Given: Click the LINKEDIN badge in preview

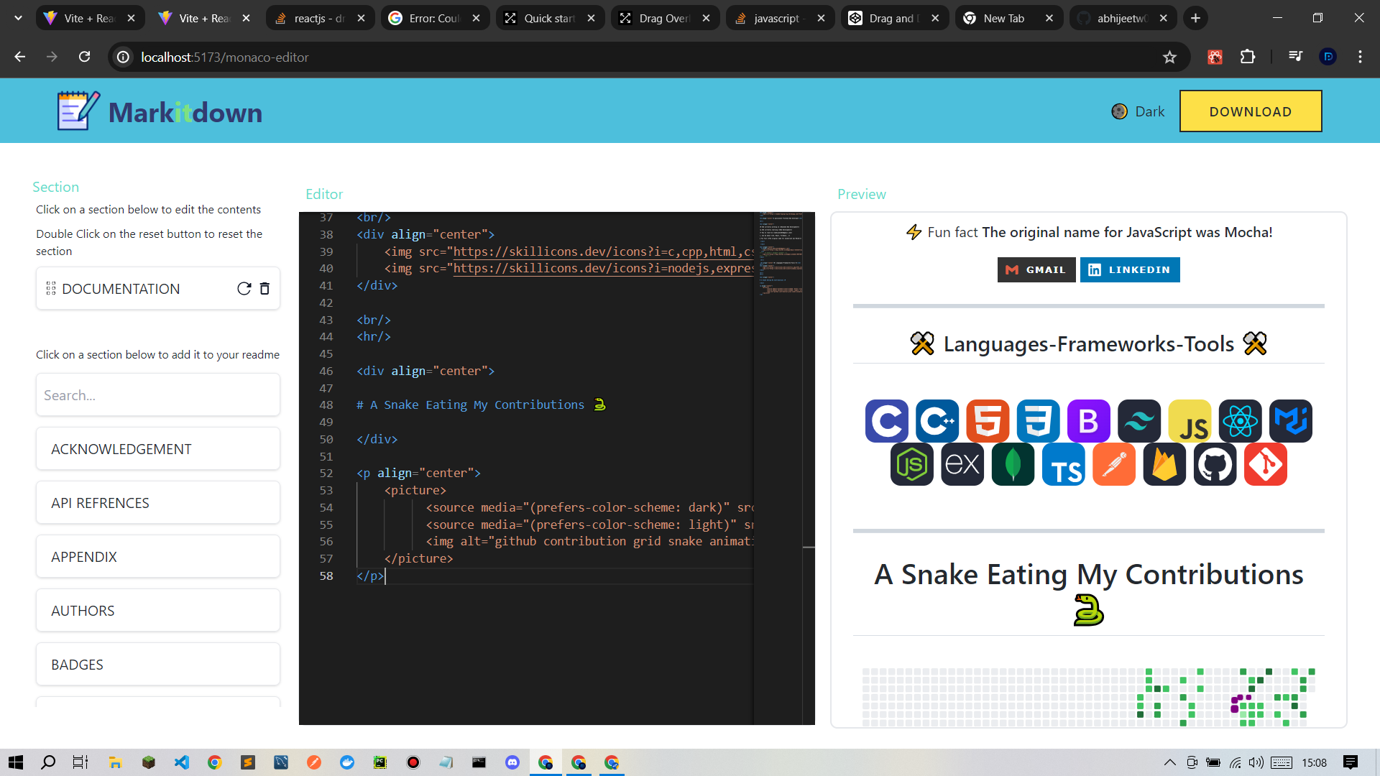Looking at the screenshot, I should [1129, 269].
